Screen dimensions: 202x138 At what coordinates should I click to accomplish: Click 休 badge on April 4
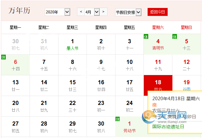point(146,37)
